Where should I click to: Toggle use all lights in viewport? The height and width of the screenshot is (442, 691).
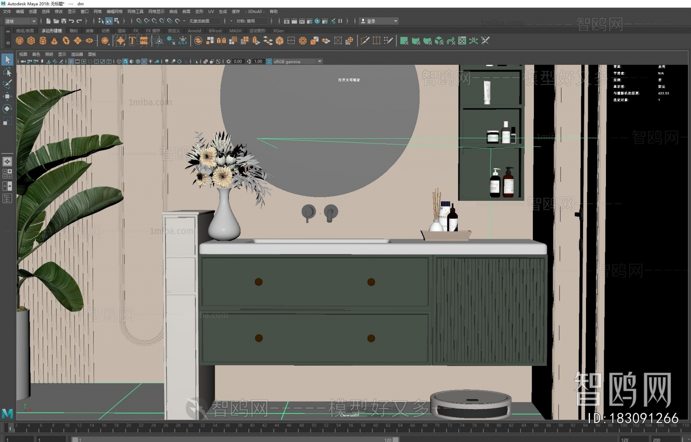pos(150,61)
